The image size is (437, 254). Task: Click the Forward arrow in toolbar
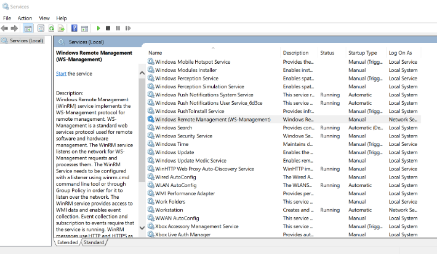(x=14, y=28)
